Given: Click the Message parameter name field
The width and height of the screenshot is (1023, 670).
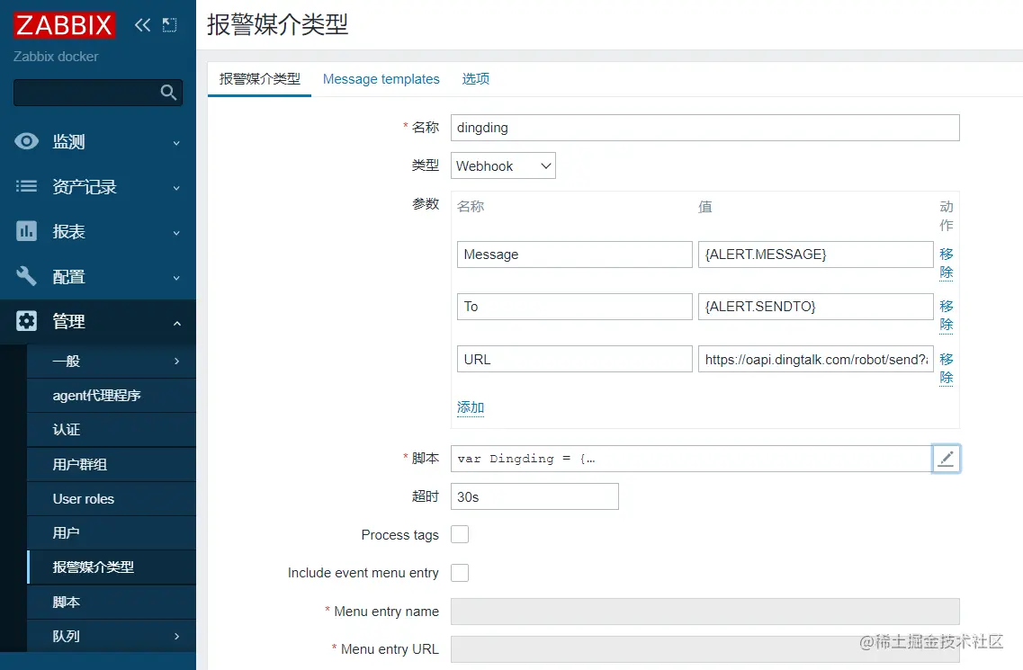Looking at the screenshot, I should point(575,255).
